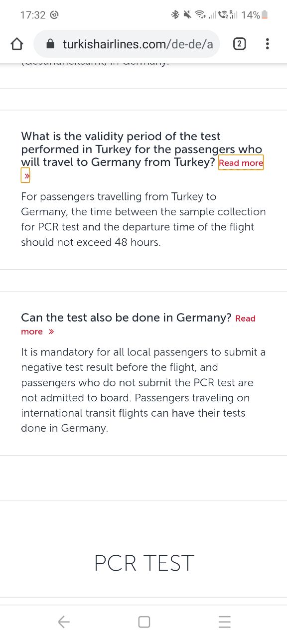Image resolution: width=287 pixels, height=638 pixels.
Task: Tap the Wi-Fi status icon
Action: (x=200, y=15)
